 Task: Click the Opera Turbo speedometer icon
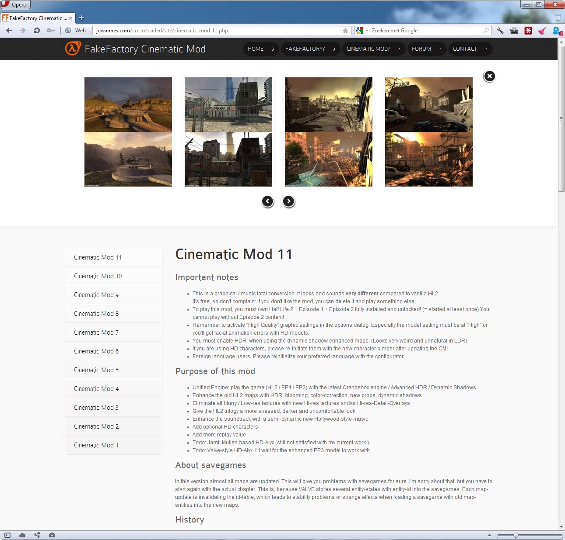click(x=52, y=535)
